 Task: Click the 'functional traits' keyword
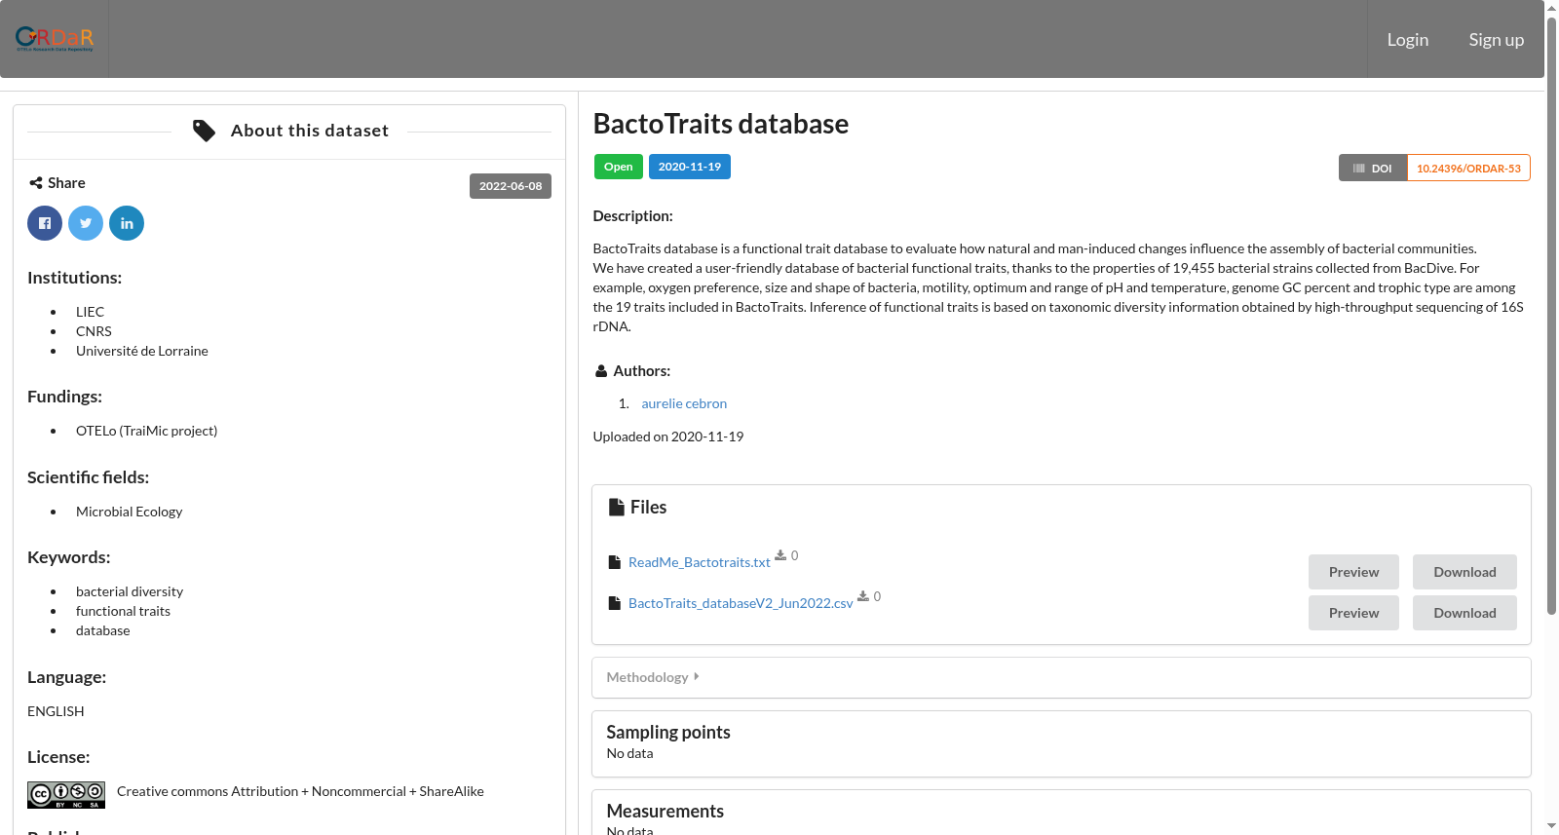(123, 611)
